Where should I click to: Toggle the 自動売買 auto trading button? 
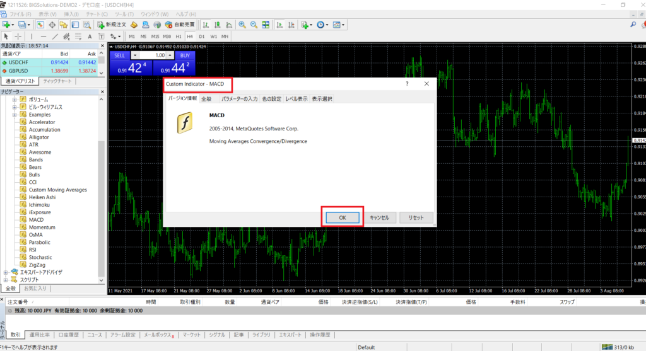[180, 25]
